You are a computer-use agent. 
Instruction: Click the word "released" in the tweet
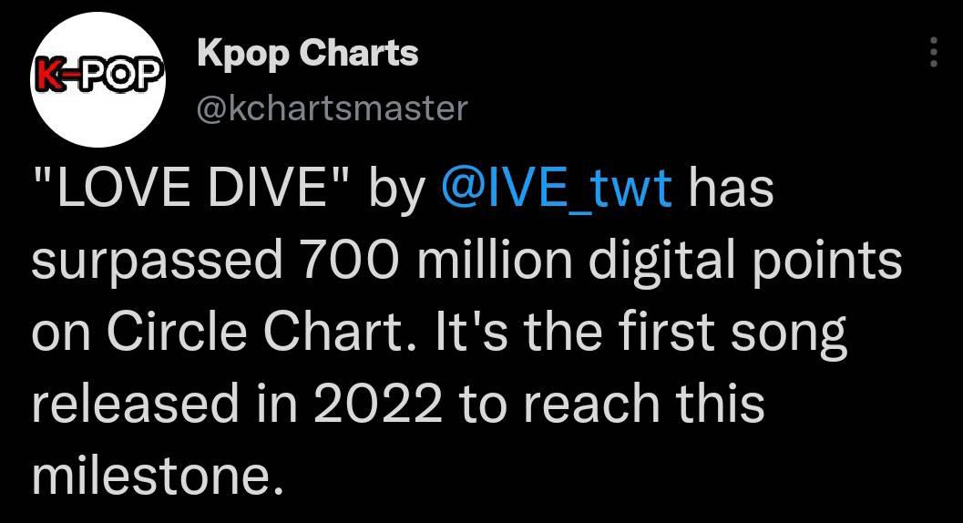(x=135, y=403)
